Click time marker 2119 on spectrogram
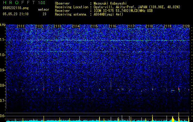This screenshot has height=122, width=193. pyautogui.click(x=168, y=26)
